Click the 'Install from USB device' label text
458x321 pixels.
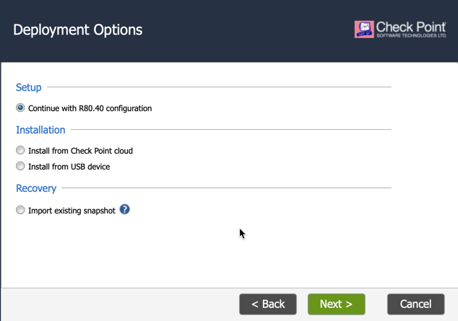[69, 167]
